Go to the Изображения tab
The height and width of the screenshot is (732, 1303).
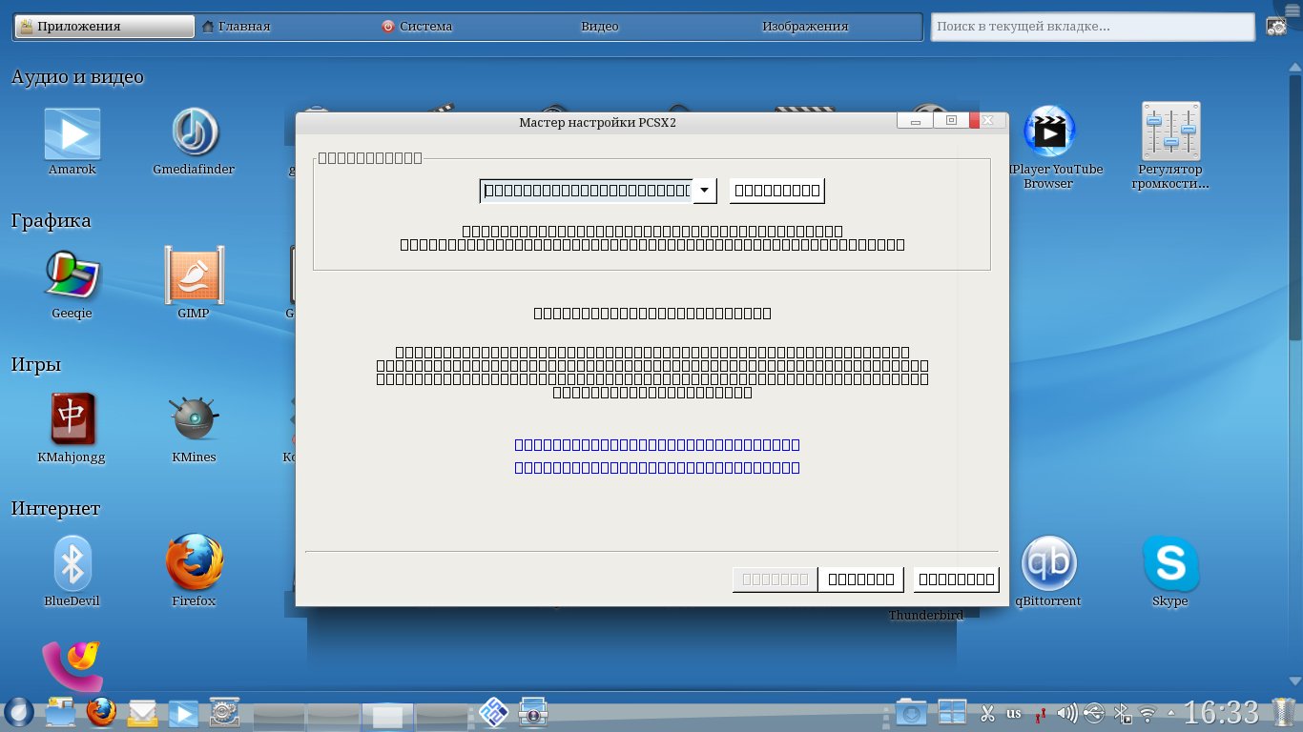click(805, 27)
